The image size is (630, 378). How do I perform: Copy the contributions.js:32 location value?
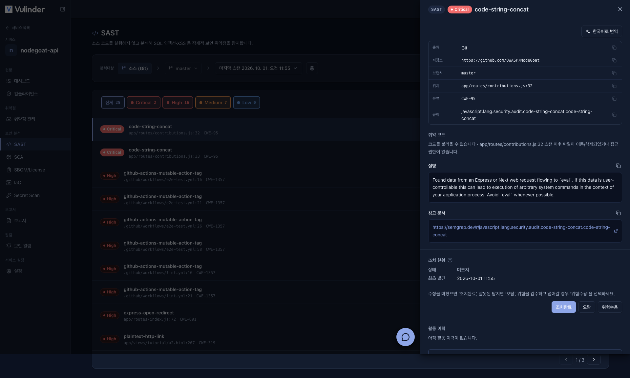coord(614,86)
